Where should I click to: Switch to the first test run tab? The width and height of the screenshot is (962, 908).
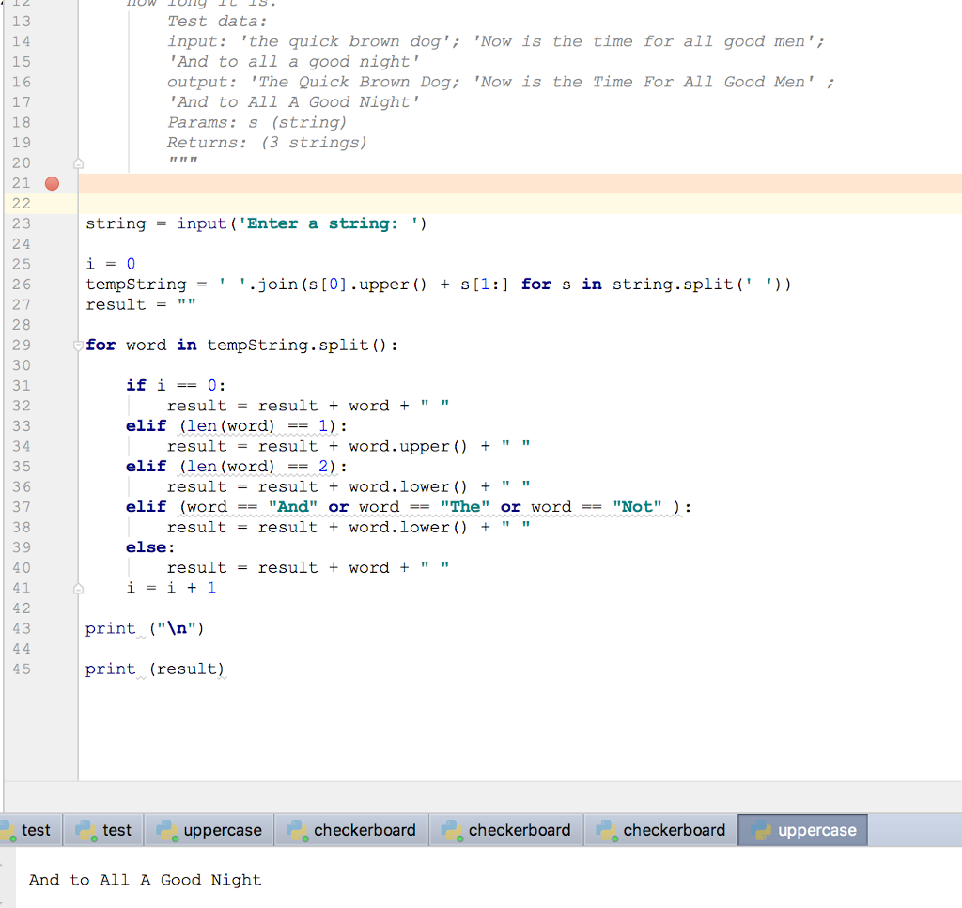[36, 830]
